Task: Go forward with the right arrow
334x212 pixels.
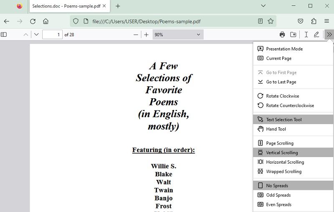Action: [20, 21]
